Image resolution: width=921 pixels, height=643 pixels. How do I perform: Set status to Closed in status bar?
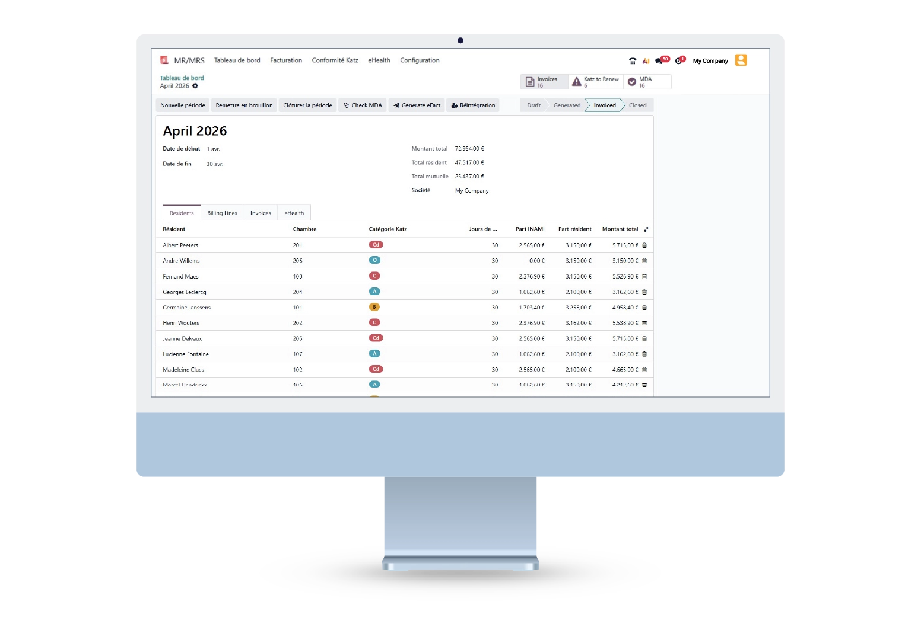[637, 105]
